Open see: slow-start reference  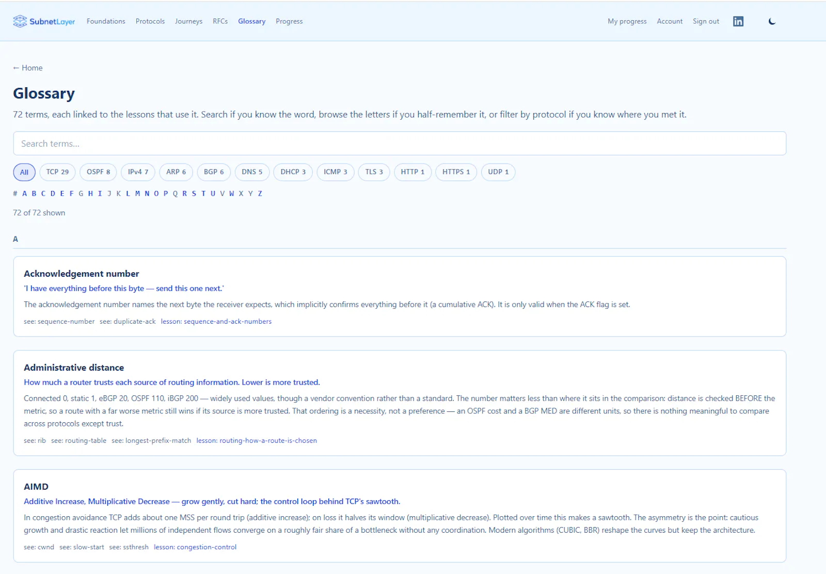82,547
